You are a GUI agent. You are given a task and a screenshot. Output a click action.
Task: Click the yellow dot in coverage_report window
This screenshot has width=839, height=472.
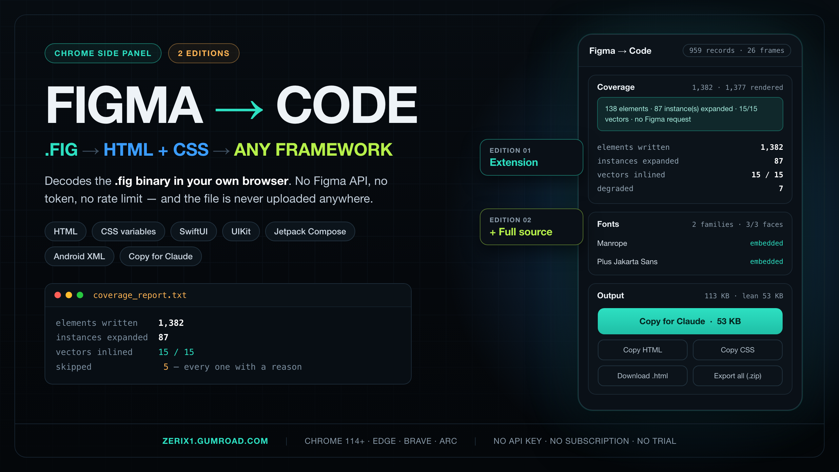click(x=69, y=295)
